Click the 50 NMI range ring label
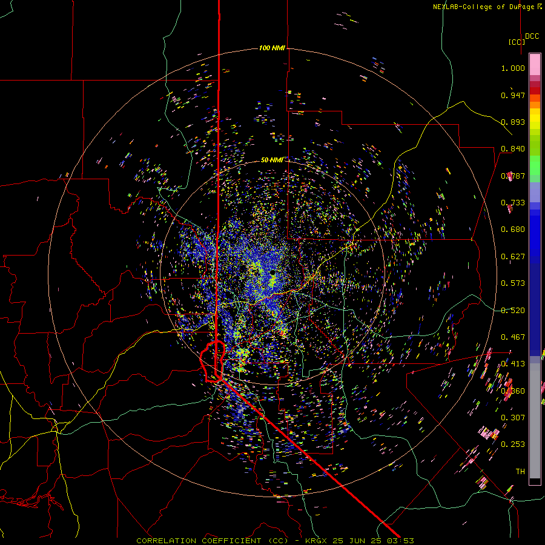 pos(272,160)
